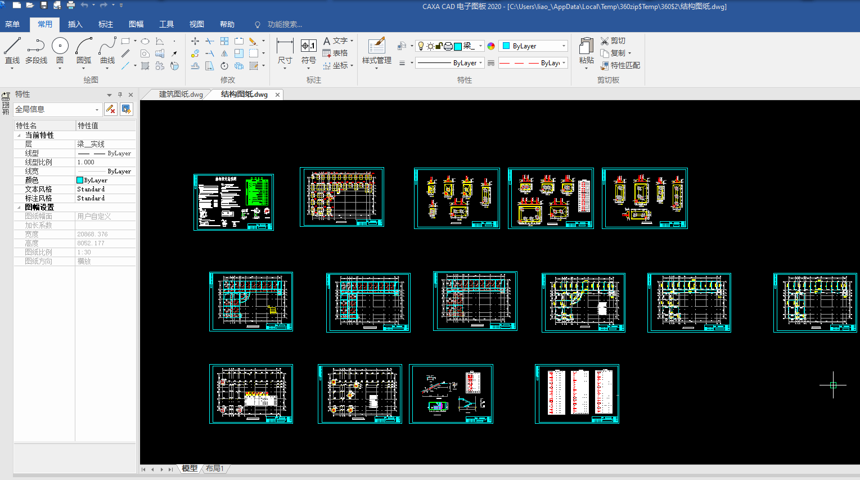Open the 帮助 ribbon tab

(227, 24)
